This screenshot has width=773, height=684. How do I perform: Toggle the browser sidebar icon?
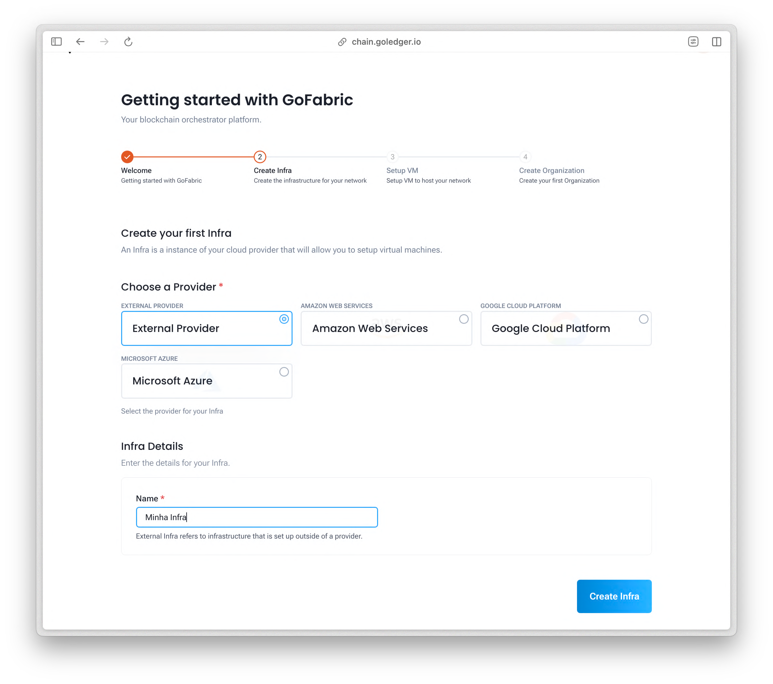coord(56,41)
